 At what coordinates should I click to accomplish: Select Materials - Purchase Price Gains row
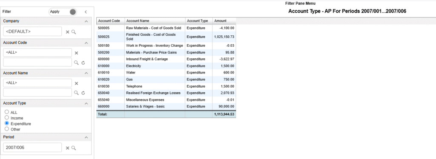pyautogui.click(x=166, y=52)
